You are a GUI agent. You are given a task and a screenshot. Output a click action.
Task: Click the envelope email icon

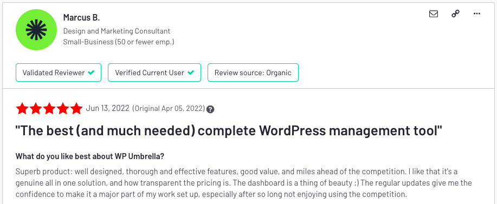point(433,14)
